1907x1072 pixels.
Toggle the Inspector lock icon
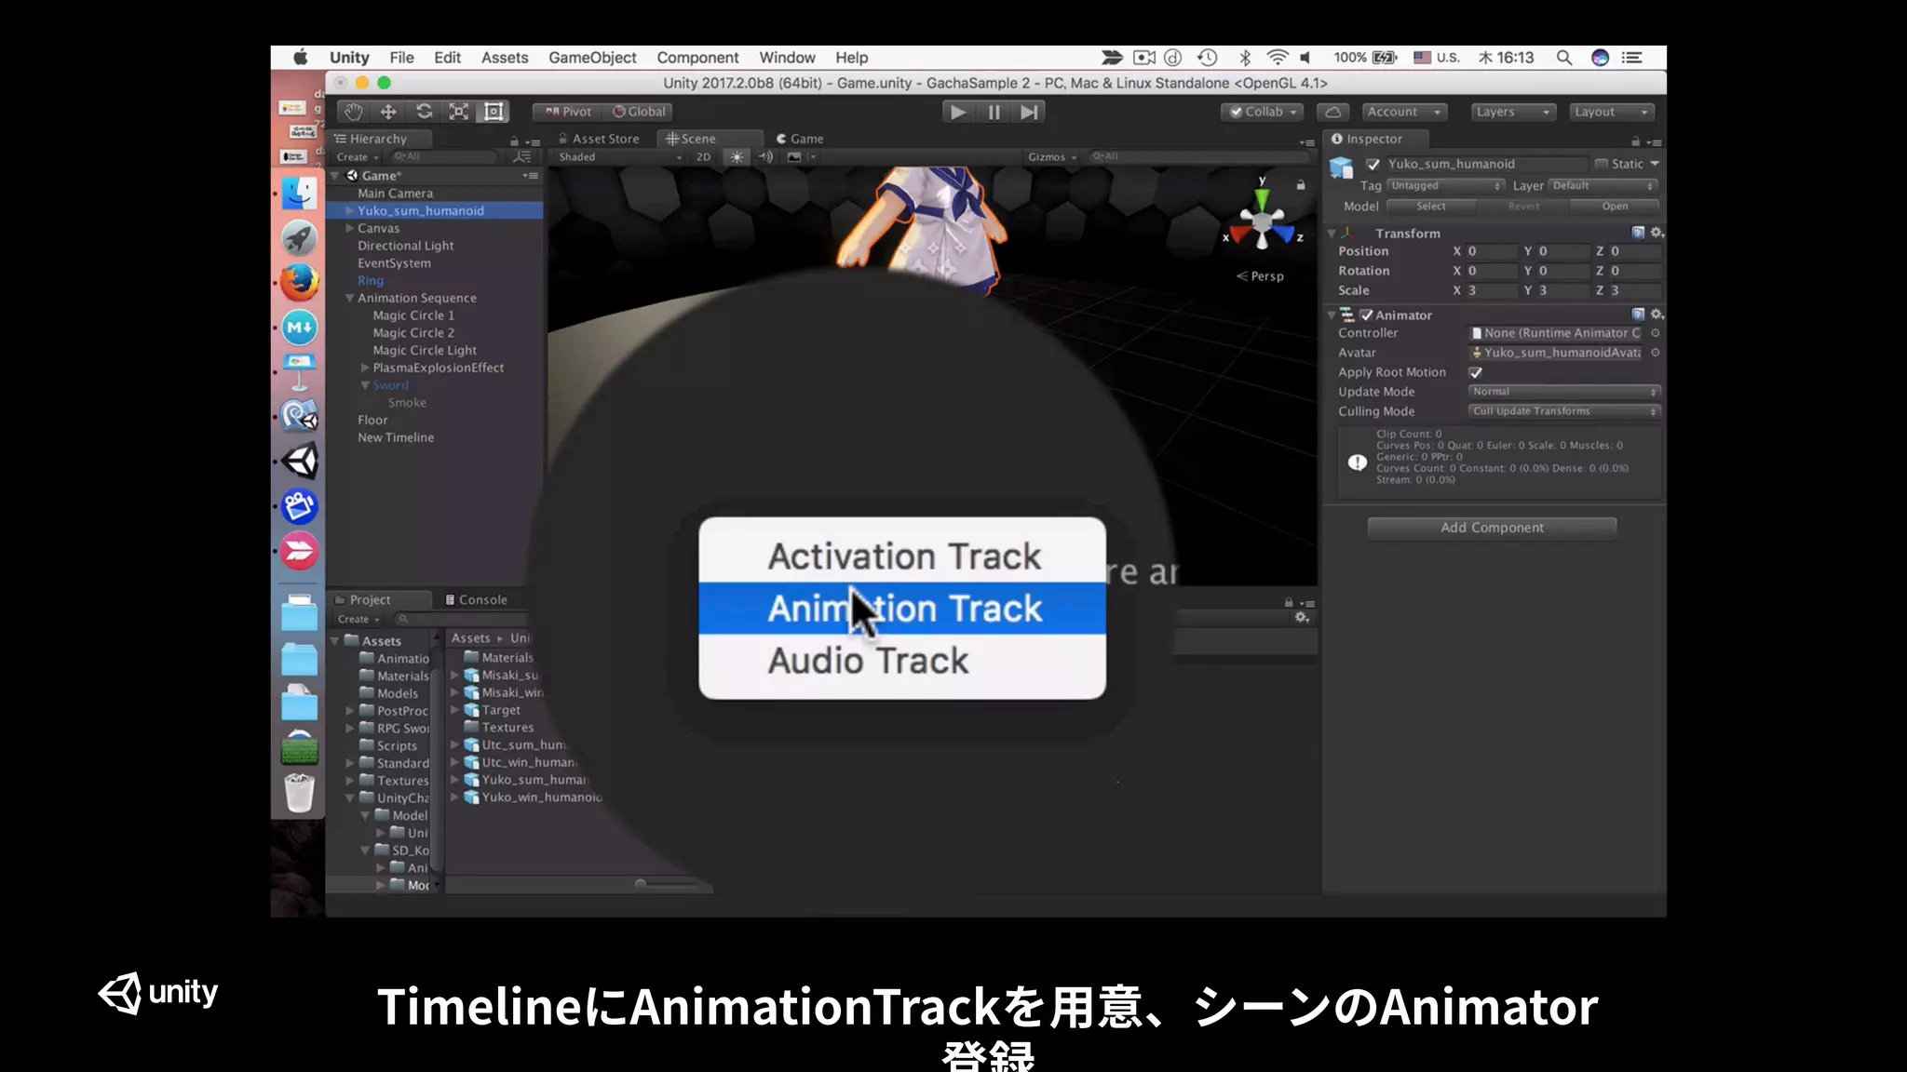(x=1635, y=141)
